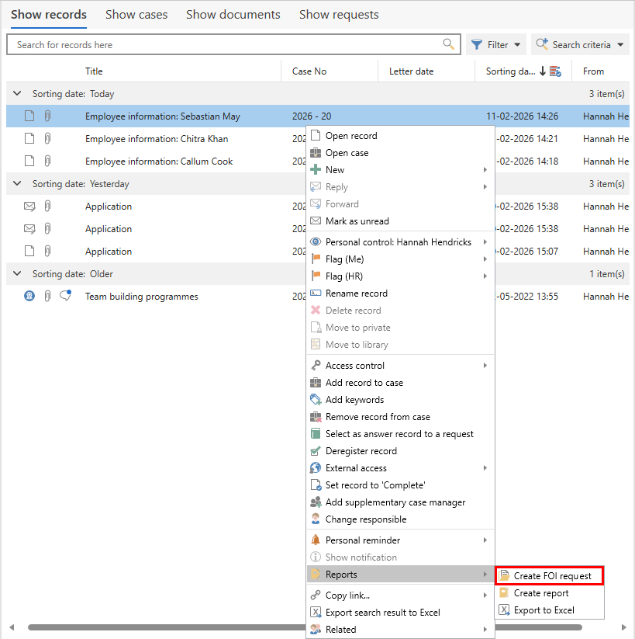The height and width of the screenshot is (639, 635).
Task: Click the orange flag icon for Flag (HR)
Action: [x=316, y=276]
